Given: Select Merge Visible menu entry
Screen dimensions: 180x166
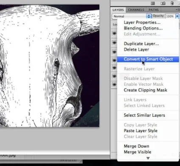Looking at the screenshot, I should (138, 152).
